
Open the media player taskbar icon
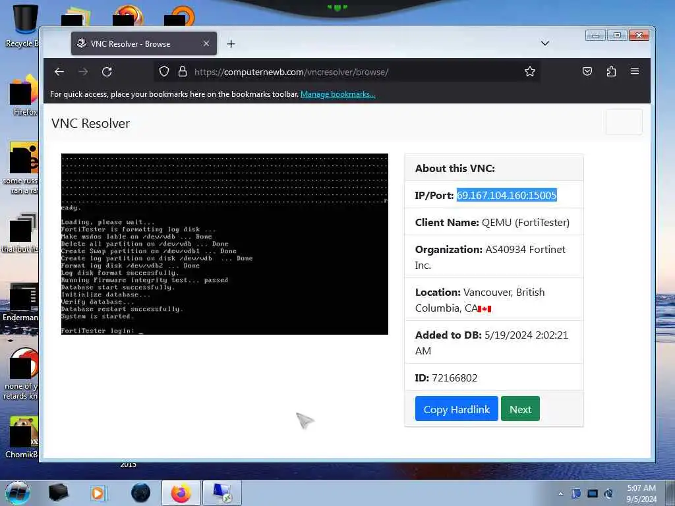(98, 493)
